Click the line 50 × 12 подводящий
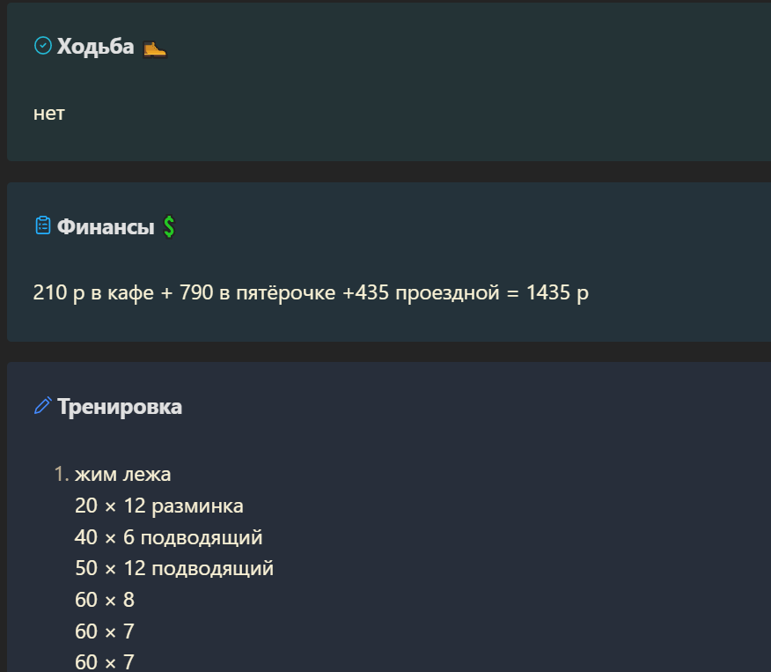 tap(174, 569)
